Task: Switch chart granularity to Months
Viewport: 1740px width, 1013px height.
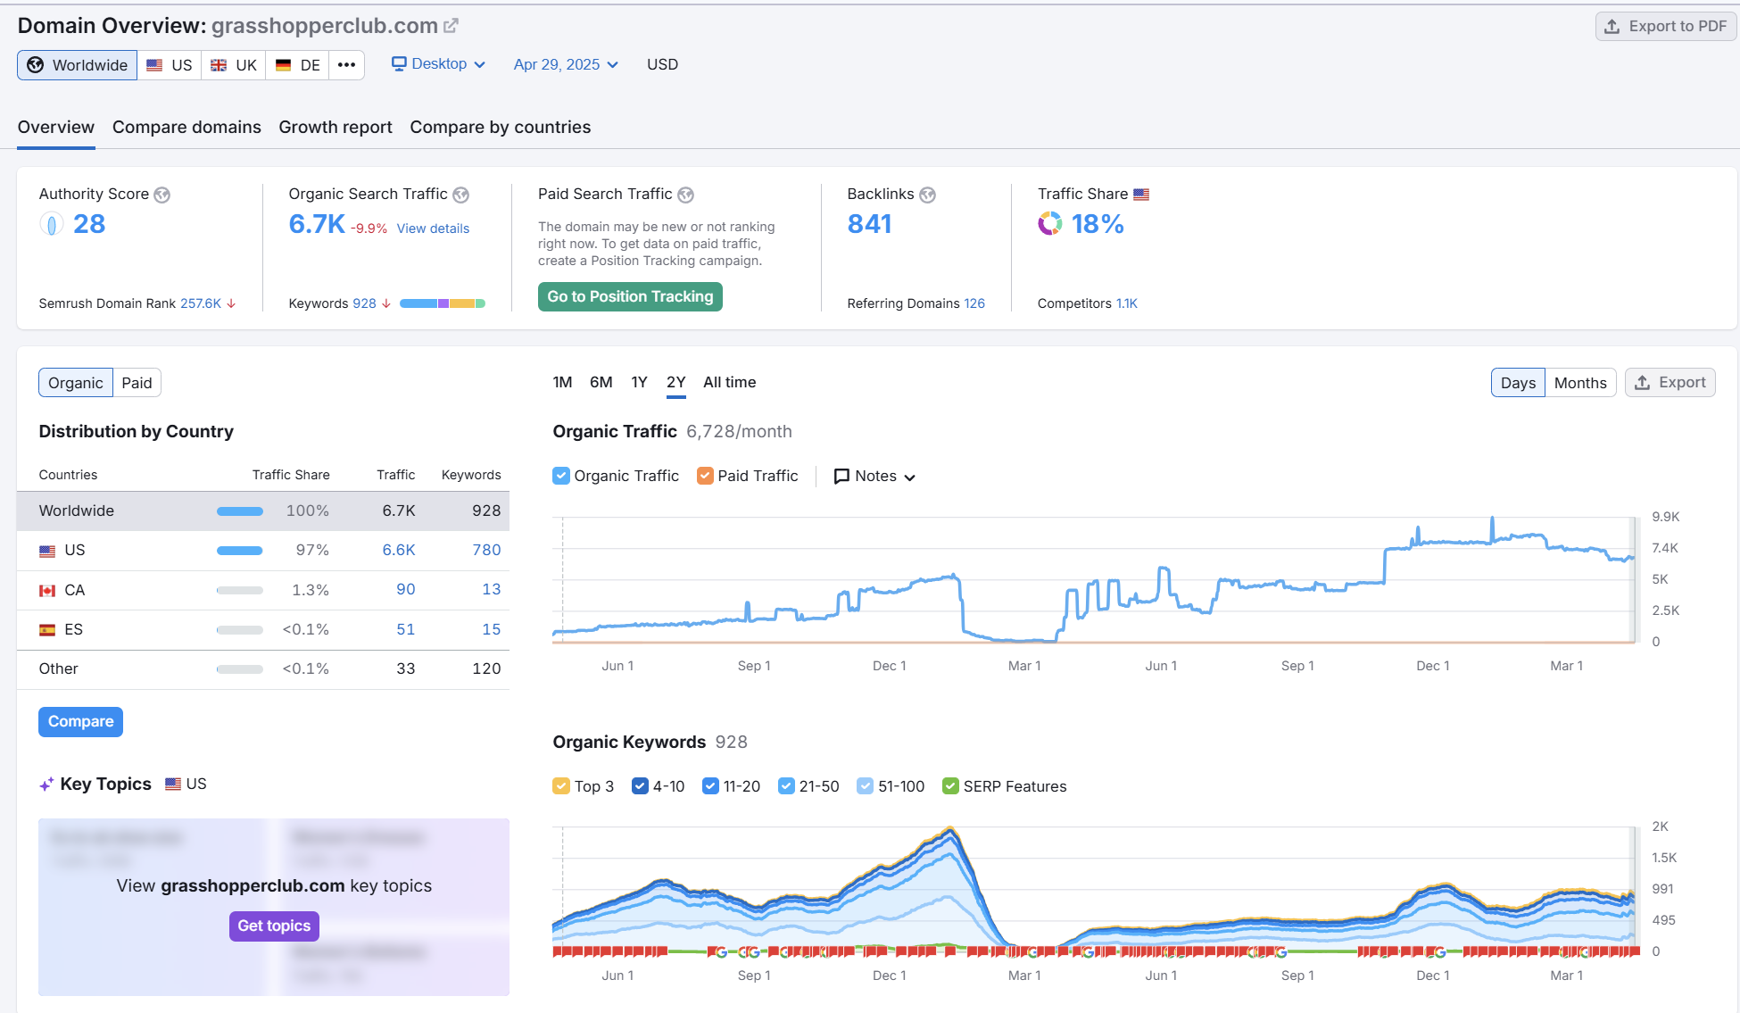Action: click(x=1580, y=383)
